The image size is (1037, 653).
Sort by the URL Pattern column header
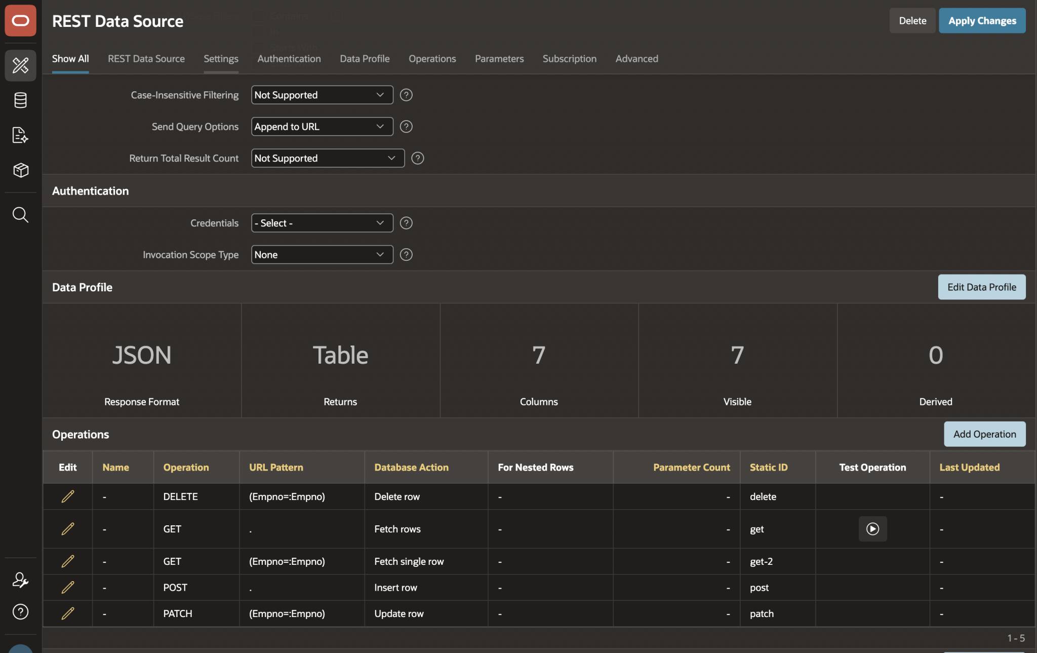pyautogui.click(x=276, y=467)
